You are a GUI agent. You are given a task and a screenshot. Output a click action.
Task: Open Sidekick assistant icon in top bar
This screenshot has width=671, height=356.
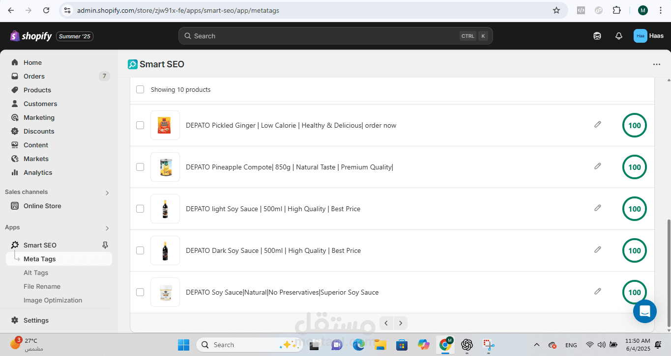[597, 36]
